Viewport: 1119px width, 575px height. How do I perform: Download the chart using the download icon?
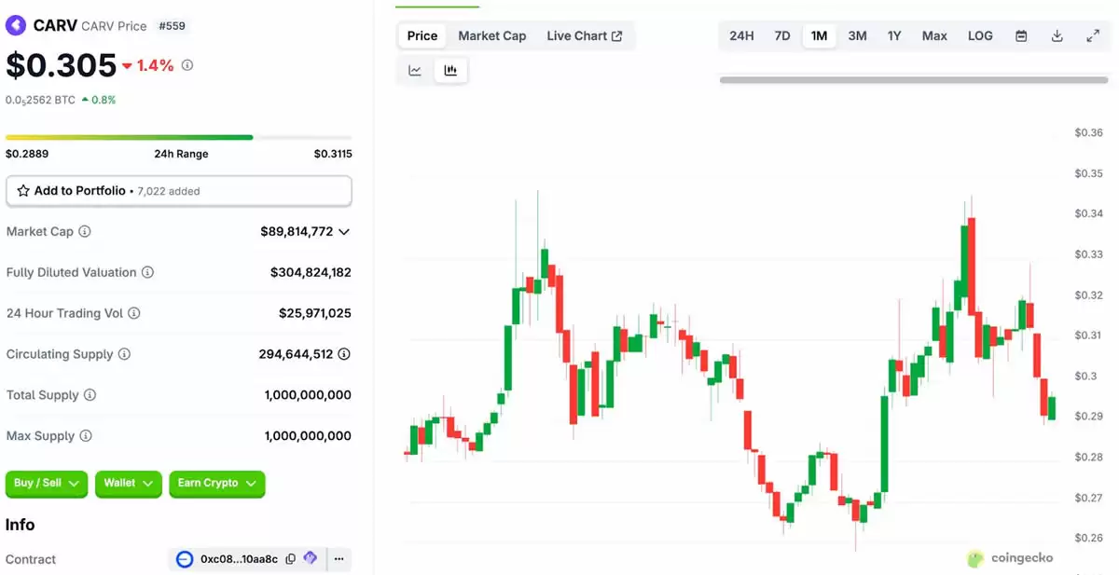pos(1057,35)
